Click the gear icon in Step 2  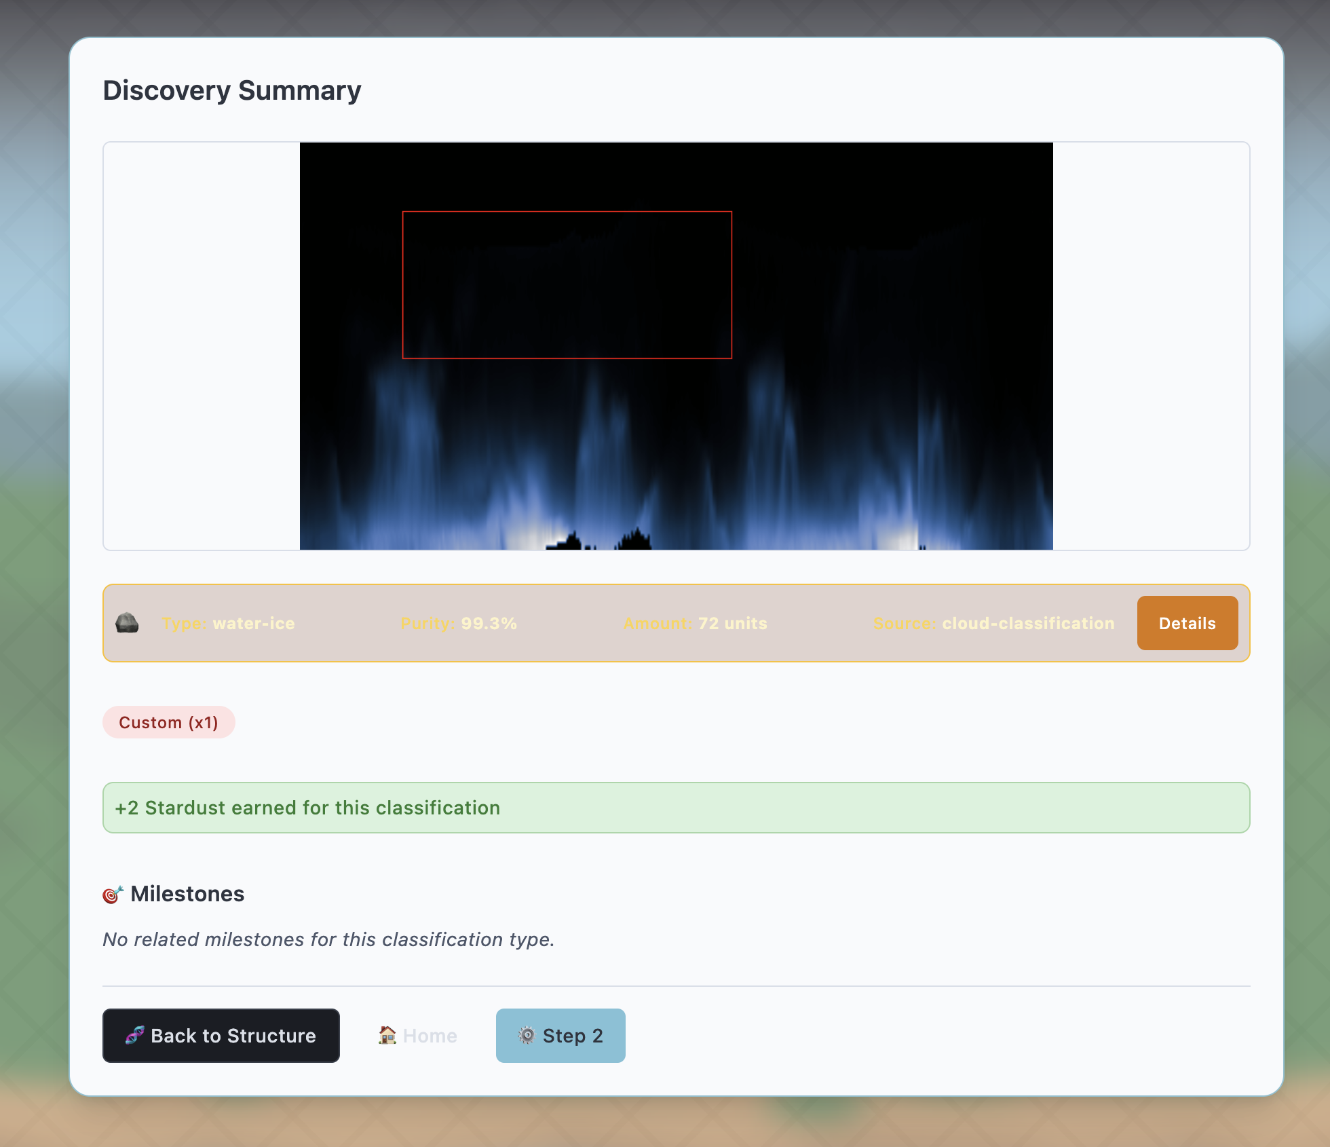pos(527,1036)
